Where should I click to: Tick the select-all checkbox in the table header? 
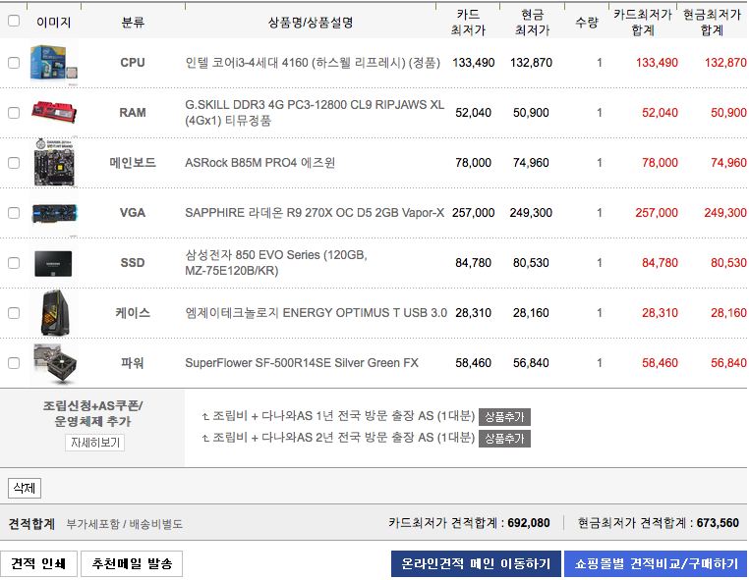pyautogui.click(x=14, y=21)
